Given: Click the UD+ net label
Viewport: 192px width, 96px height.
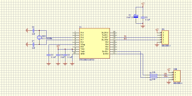Looking at the screenshot, I should (166, 76).
